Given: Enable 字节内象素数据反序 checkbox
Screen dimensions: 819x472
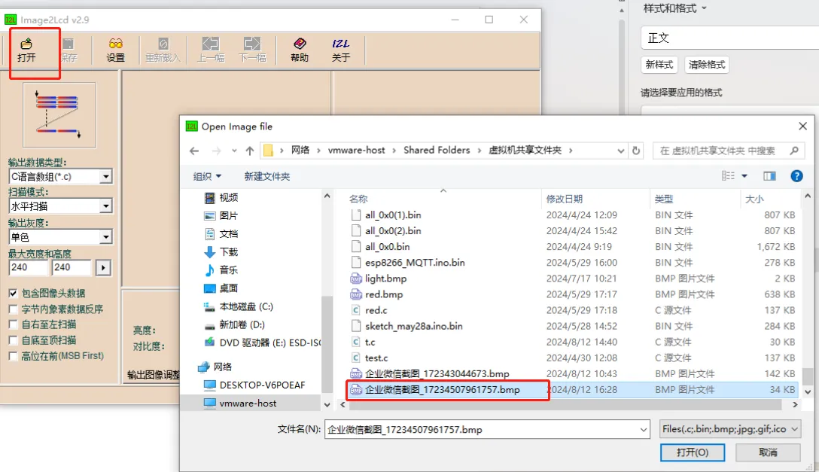Looking at the screenshot, I should (x=13, y=309).
